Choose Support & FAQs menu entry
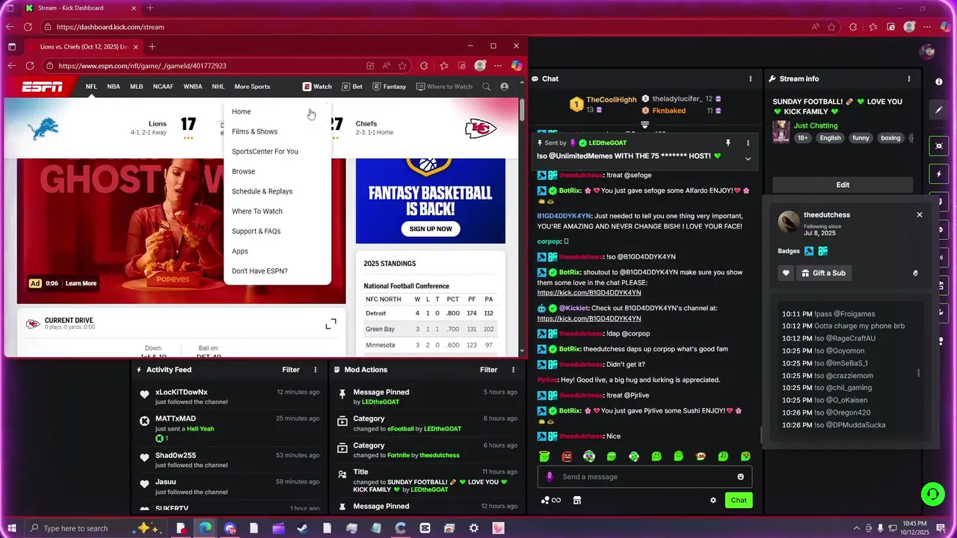The width and height of the screenshot is (957, 538). coord(256,231)
